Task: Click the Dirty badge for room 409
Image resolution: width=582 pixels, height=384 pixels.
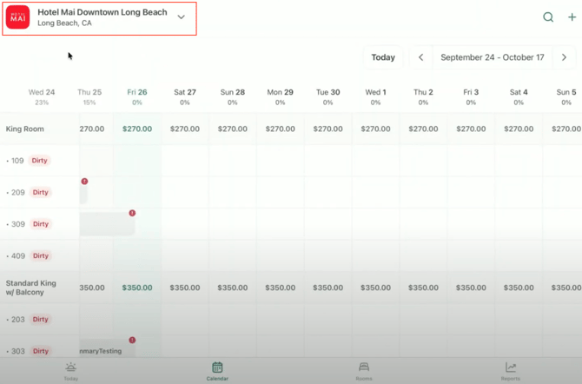Action: 41,256
